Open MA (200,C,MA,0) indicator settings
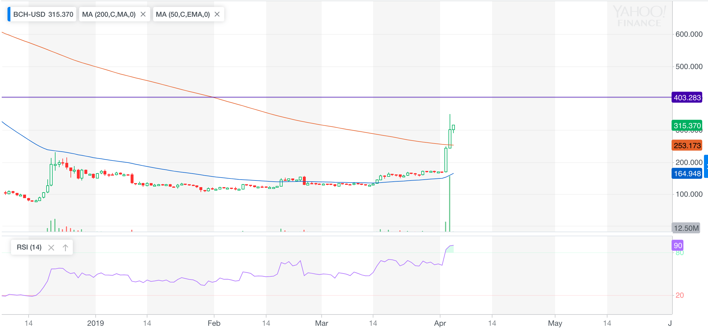This screenshot has height=335, width=708. point(109,14)
